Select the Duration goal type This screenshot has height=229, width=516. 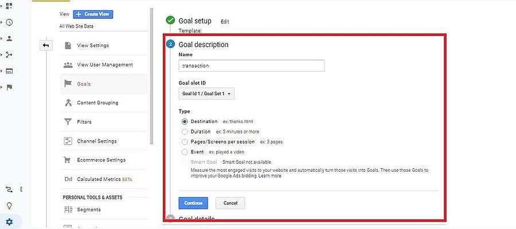tap(185, 132)
